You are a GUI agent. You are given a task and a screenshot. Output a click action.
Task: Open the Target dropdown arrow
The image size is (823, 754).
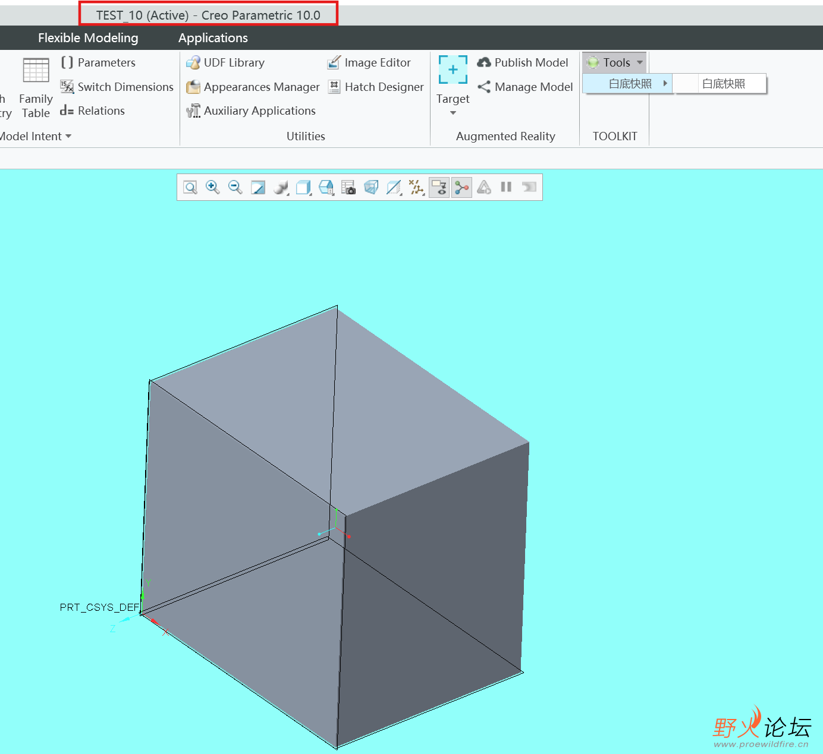point(453,113)
